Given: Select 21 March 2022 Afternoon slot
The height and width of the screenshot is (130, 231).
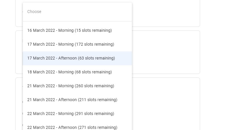Looking at the screenshot, I should pyautogui.click(x=72, y=100).
